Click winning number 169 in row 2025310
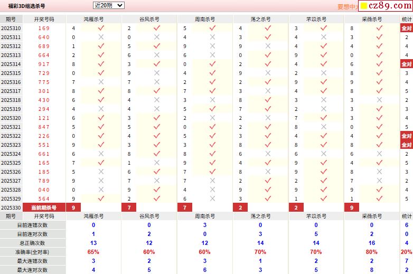 pyautogui.click(x=44, y=28)
